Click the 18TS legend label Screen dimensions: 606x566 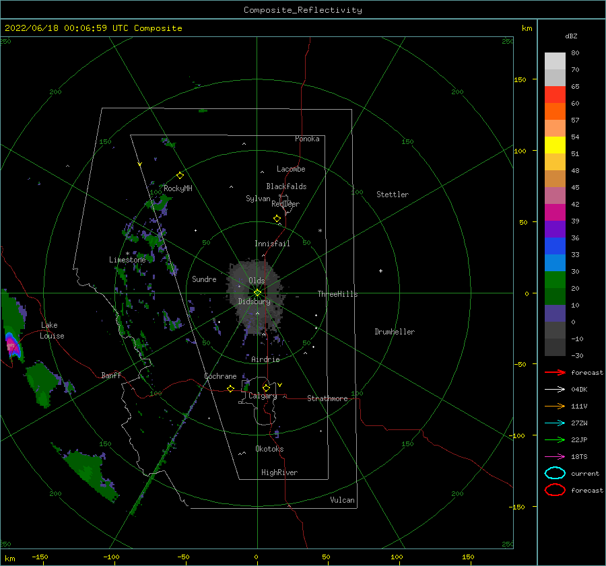coord(579,457)
